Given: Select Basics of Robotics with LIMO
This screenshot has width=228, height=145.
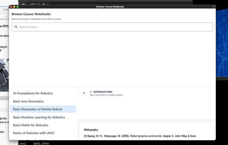Looking at the screenshot, I should 34,133.
